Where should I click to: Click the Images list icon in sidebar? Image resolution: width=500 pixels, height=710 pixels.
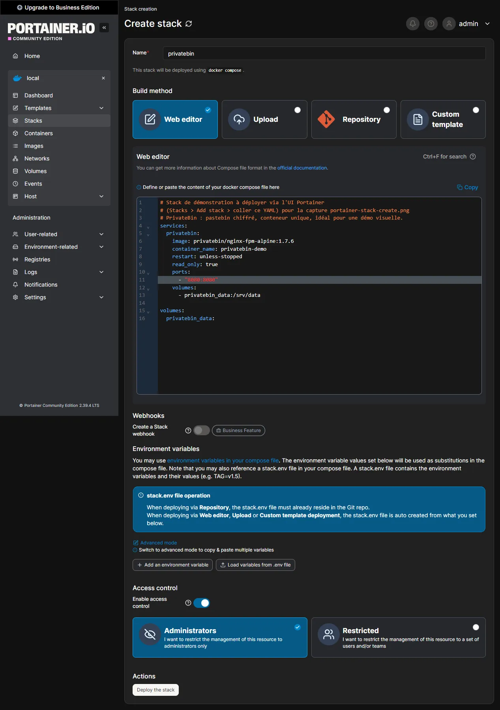[15, 146]
